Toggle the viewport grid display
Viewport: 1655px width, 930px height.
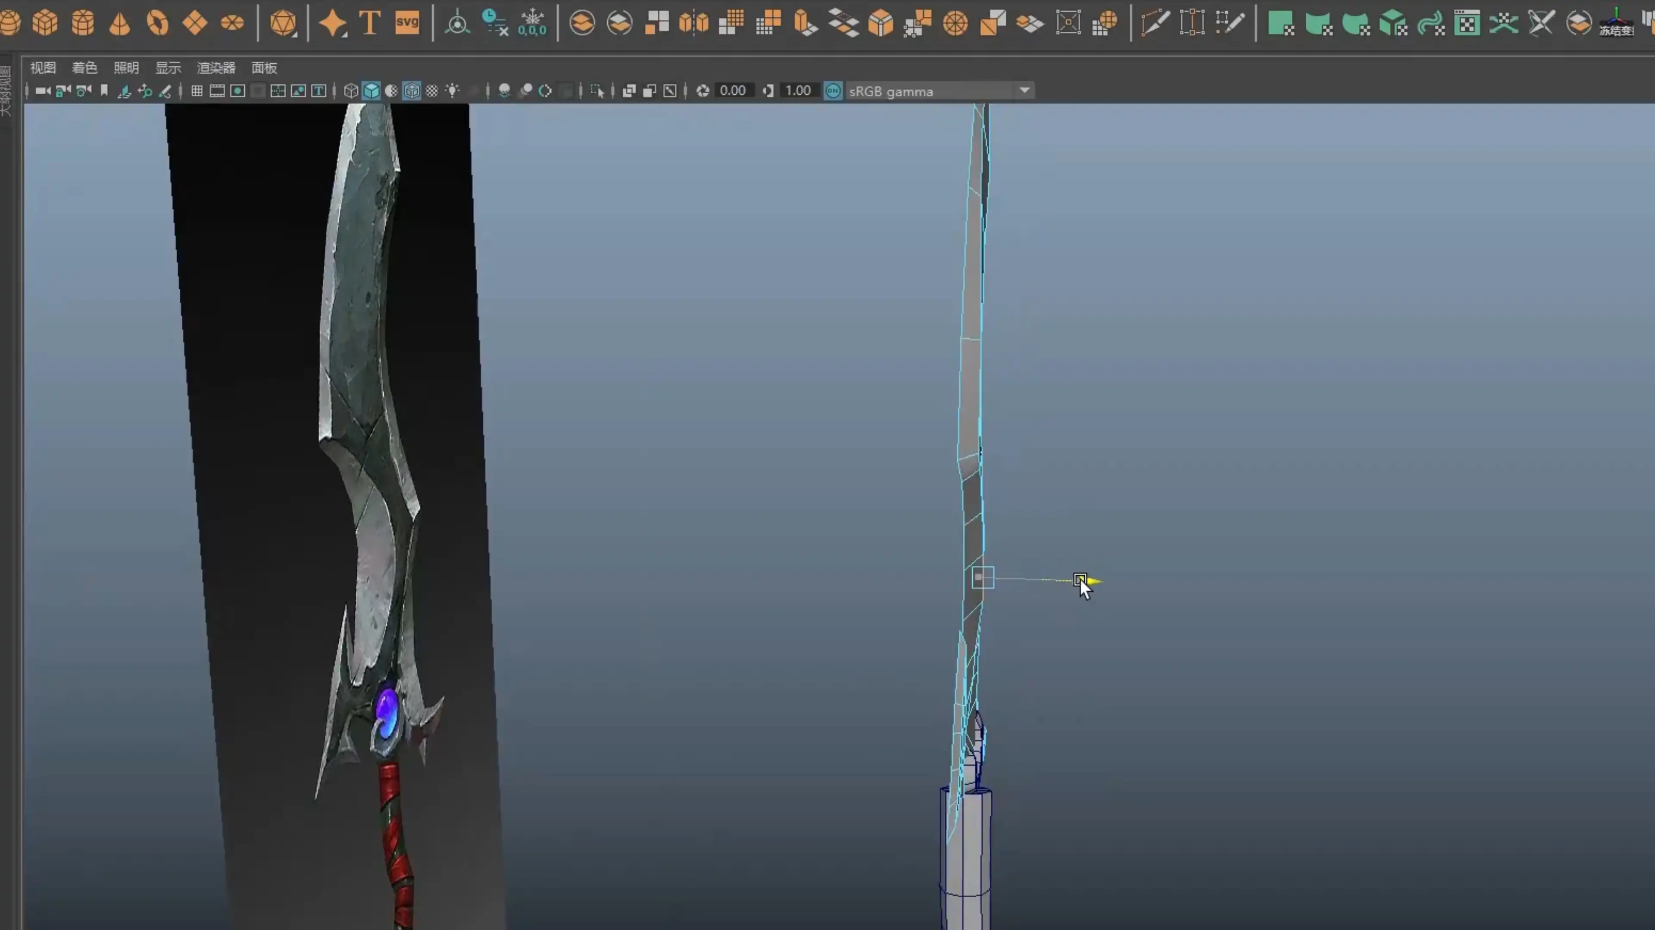197,91
